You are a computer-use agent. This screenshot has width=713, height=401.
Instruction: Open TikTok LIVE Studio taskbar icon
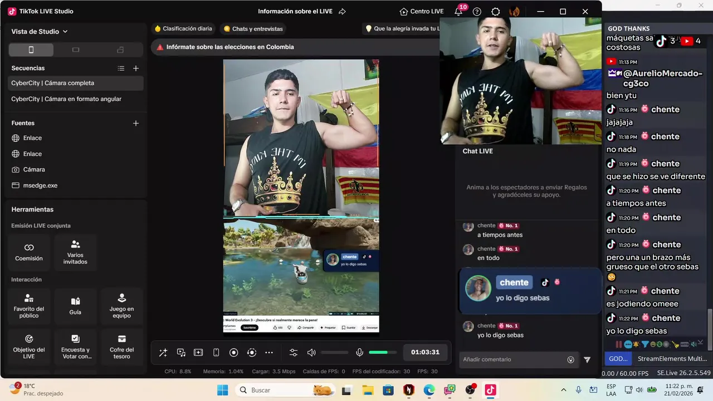pos(491,390)
